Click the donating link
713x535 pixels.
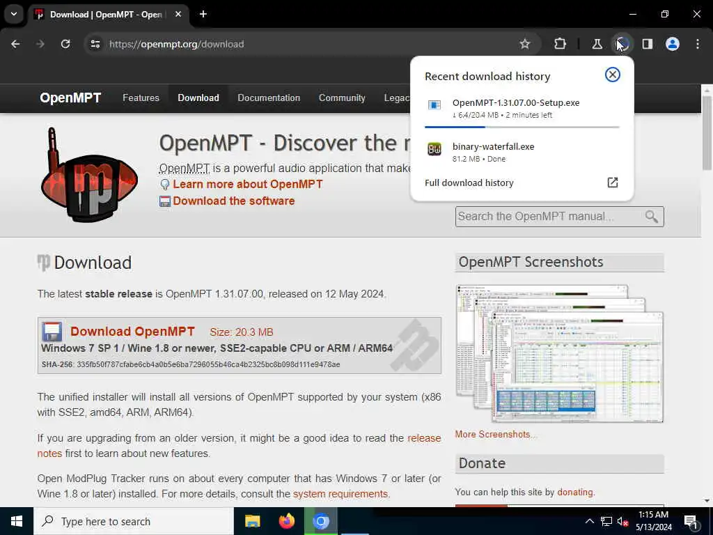[x=575, y=493]
